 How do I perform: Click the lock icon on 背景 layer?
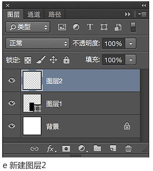127,126
